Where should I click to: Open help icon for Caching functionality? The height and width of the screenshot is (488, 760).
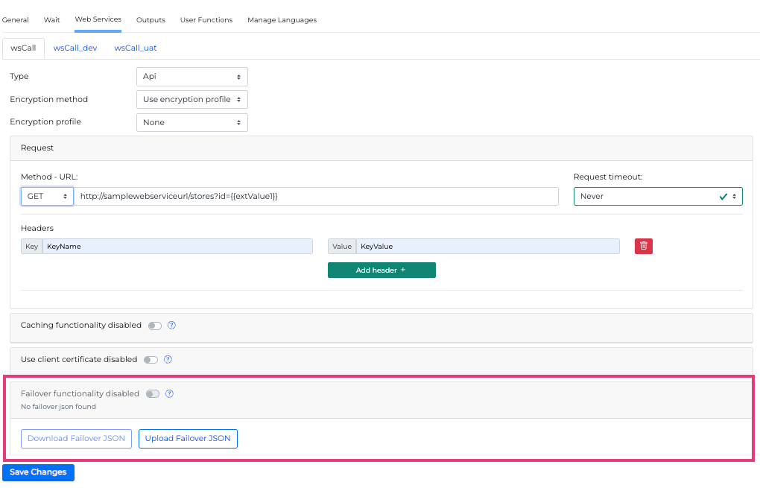click(x=171, y=326)
